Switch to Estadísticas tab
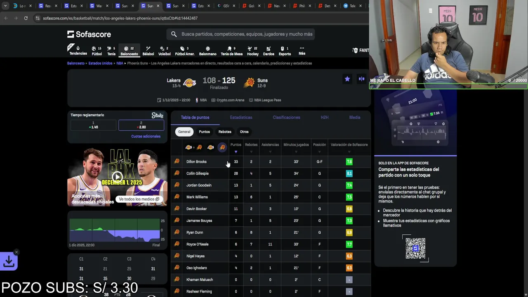The height and width of the screenshot is (297, 528). pyautogui.click(x=241, y=118)
